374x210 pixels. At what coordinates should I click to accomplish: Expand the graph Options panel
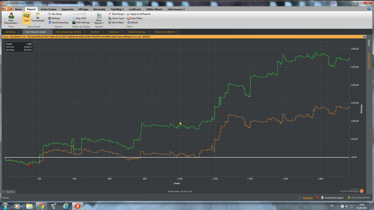[x=9, y=192]
